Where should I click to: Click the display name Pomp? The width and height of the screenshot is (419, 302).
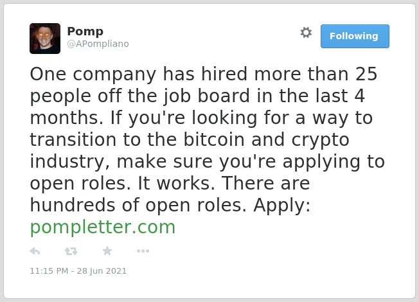[85, 31]
